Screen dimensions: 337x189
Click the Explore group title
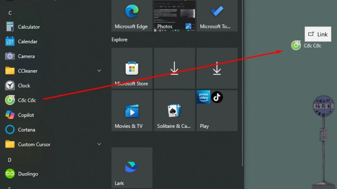(x=119, y=40)
